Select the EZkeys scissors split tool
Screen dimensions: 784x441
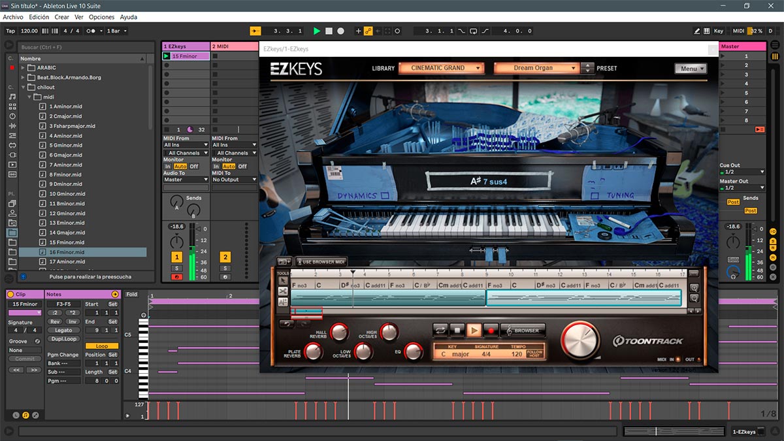[x=283, y=291]
